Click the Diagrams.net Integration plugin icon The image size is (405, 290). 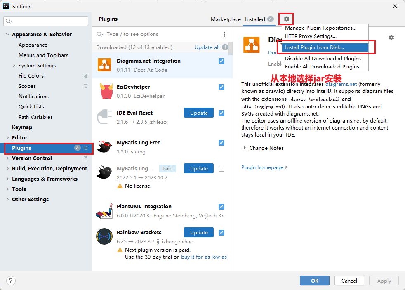(104, 65)
